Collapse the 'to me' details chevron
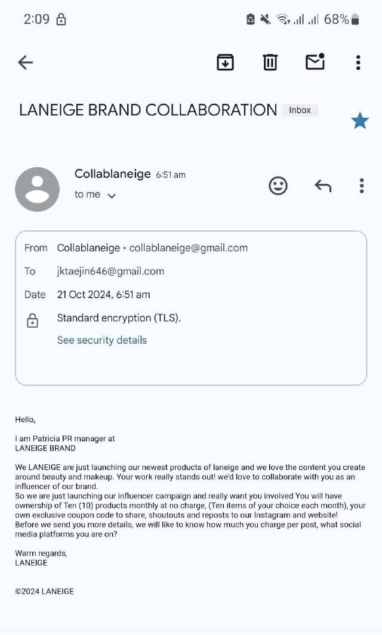 tap(111, 195)
